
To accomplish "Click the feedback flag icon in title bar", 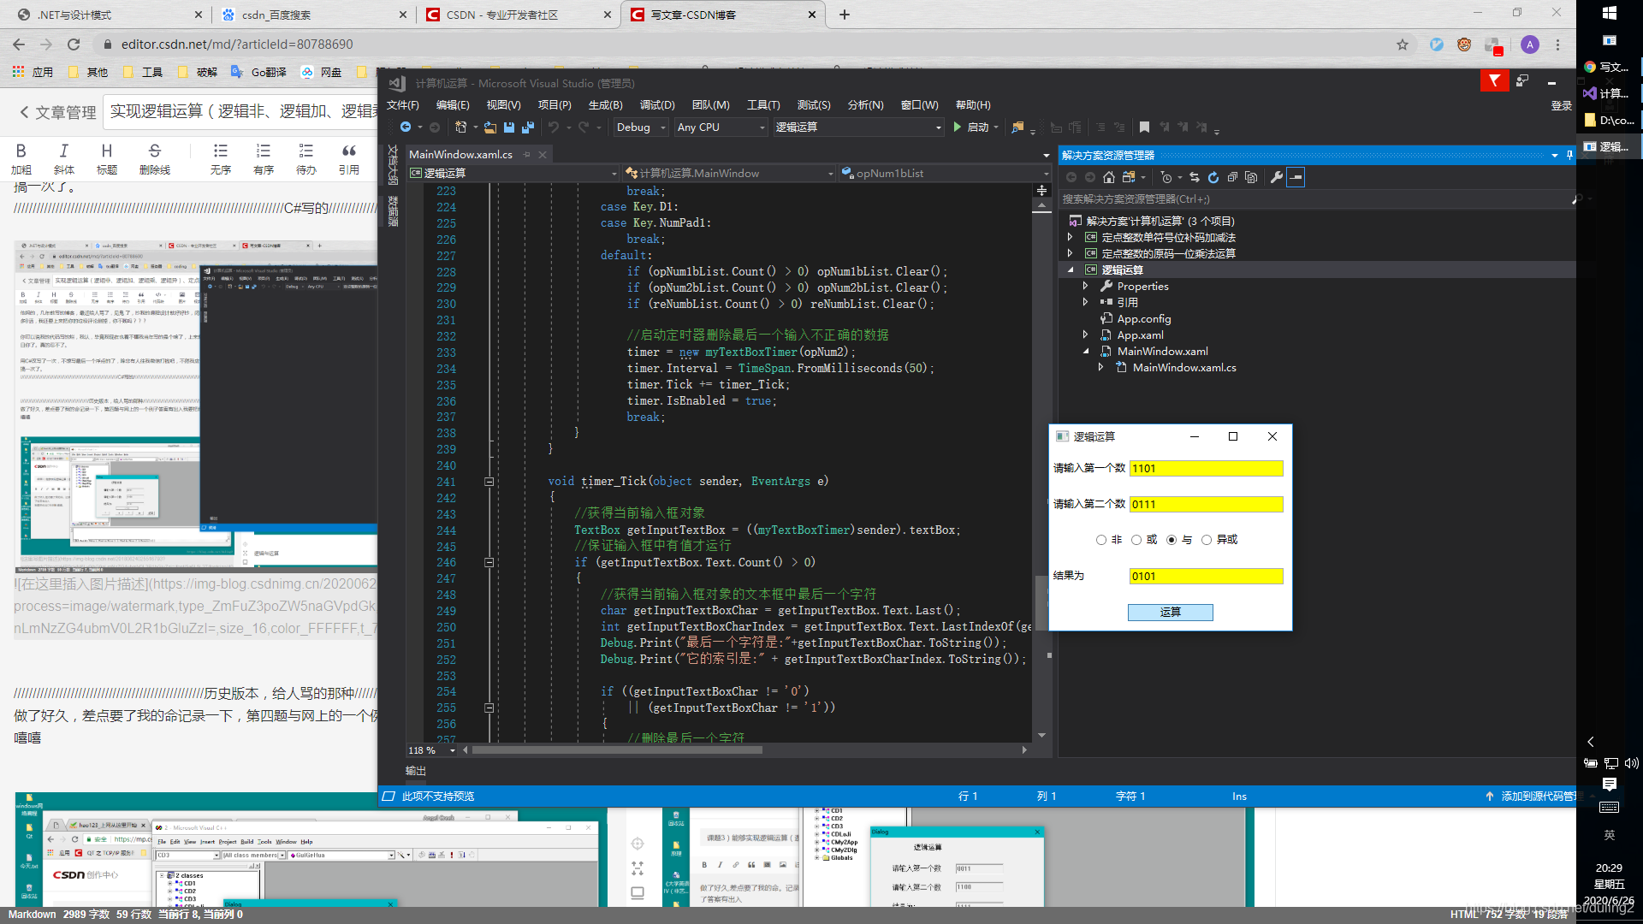I will pyautogui.click(x=1494, y=80).
